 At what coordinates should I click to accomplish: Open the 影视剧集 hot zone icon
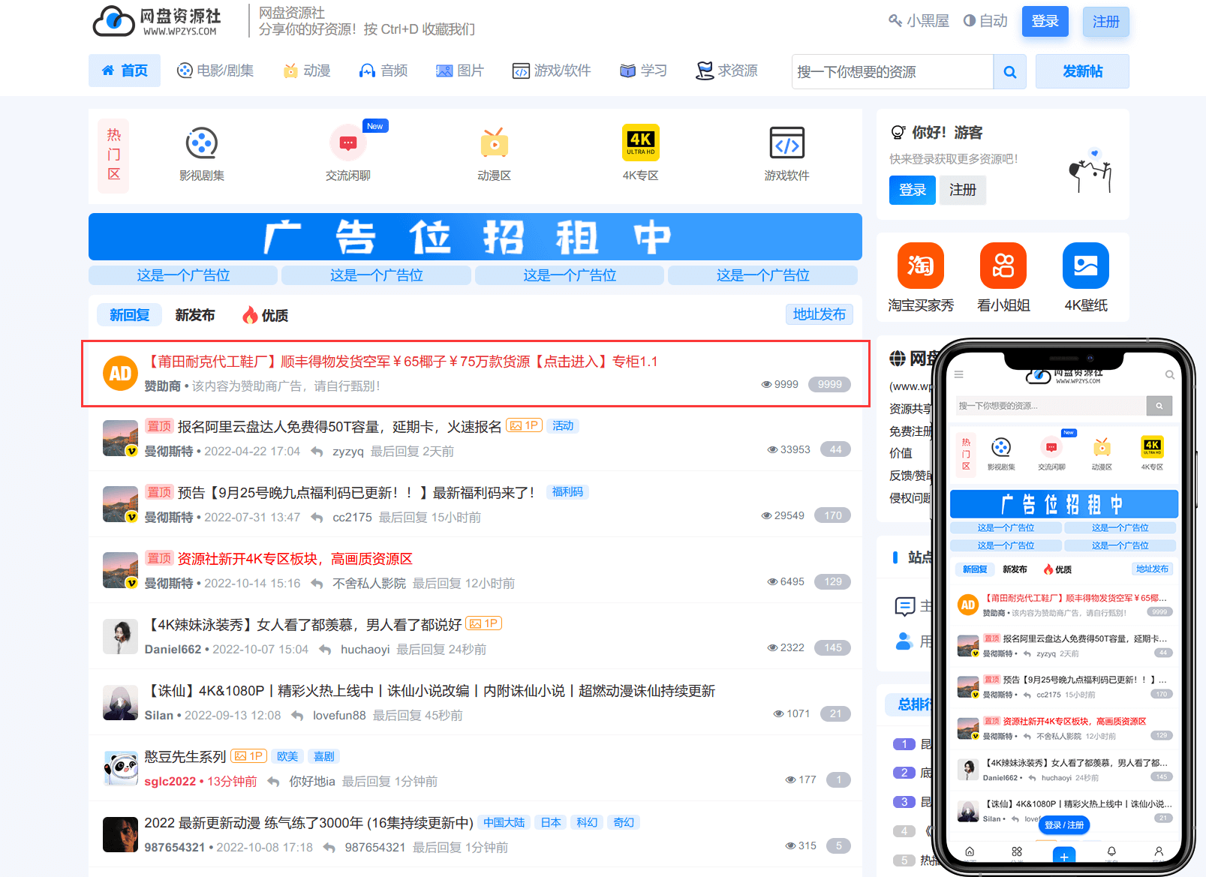coord(201,143)
